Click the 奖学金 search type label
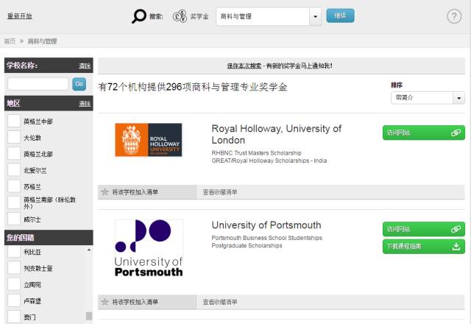Screen dimensions: 471x324 pos(199,16)
